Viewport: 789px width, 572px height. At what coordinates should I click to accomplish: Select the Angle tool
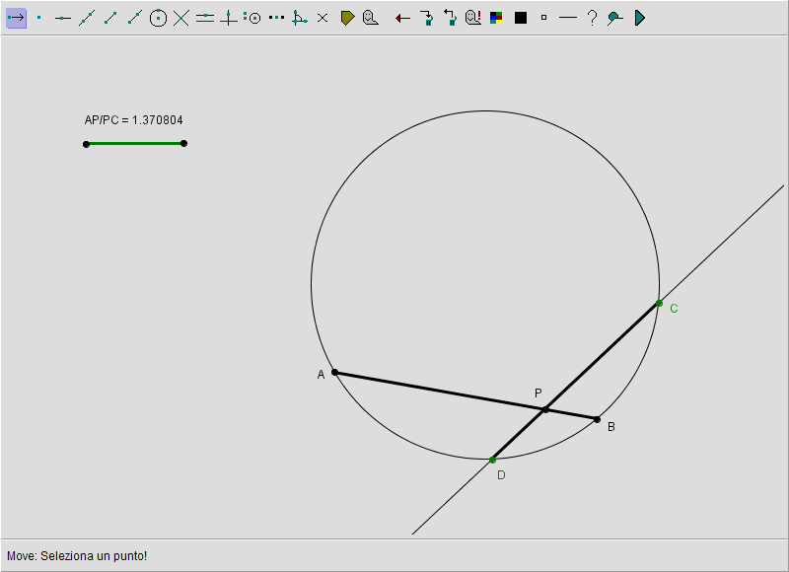point(300,18)
